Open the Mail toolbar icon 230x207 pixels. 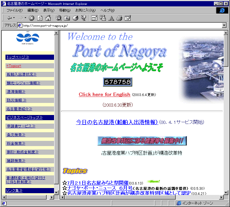pos(103,18)
